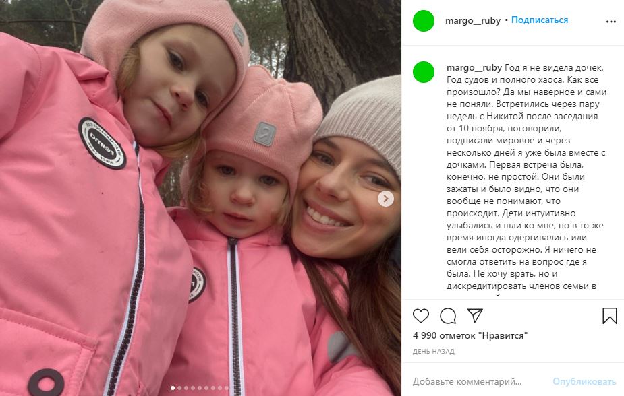The image size is (624, 396).
Task: Follow account via Подписаться link
Action: point(539,20)
